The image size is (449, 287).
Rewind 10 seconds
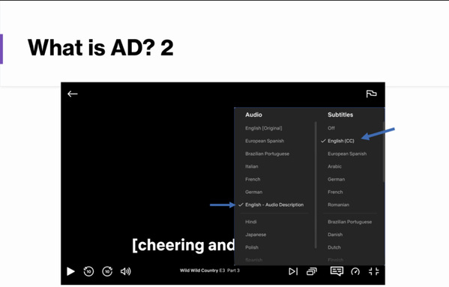tap(88, 271)
